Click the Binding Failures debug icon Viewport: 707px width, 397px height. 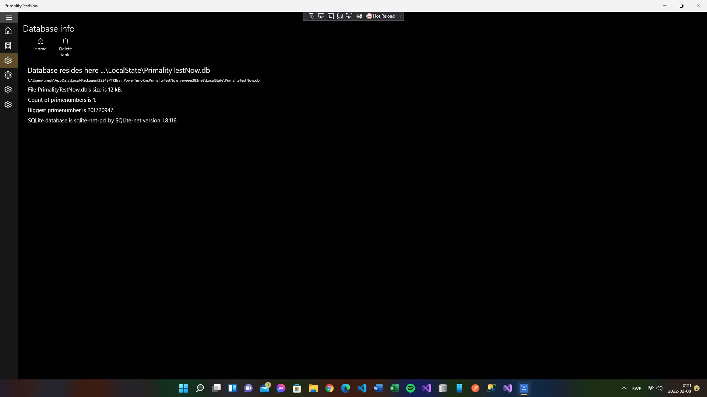click(359, 16)
